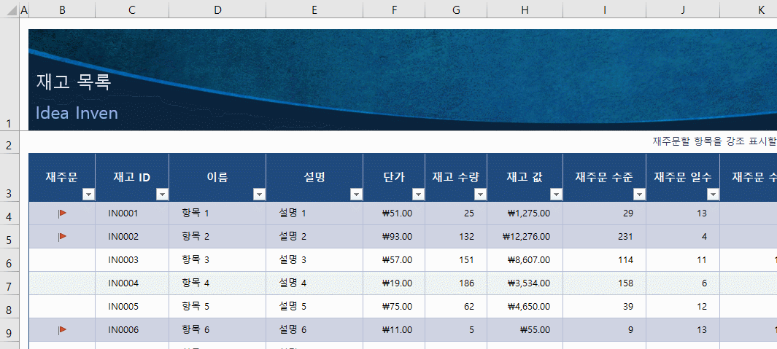This screenshot has height=349, width=777.
Task: Select unit price cell ₩11.00
Action: [x=394, y=330]
